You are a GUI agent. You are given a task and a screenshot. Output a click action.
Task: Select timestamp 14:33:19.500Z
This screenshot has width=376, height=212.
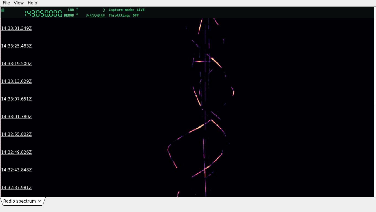tap(17, 63)
